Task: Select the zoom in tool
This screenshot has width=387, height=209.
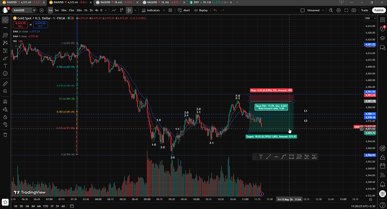Action: [5, 91]
